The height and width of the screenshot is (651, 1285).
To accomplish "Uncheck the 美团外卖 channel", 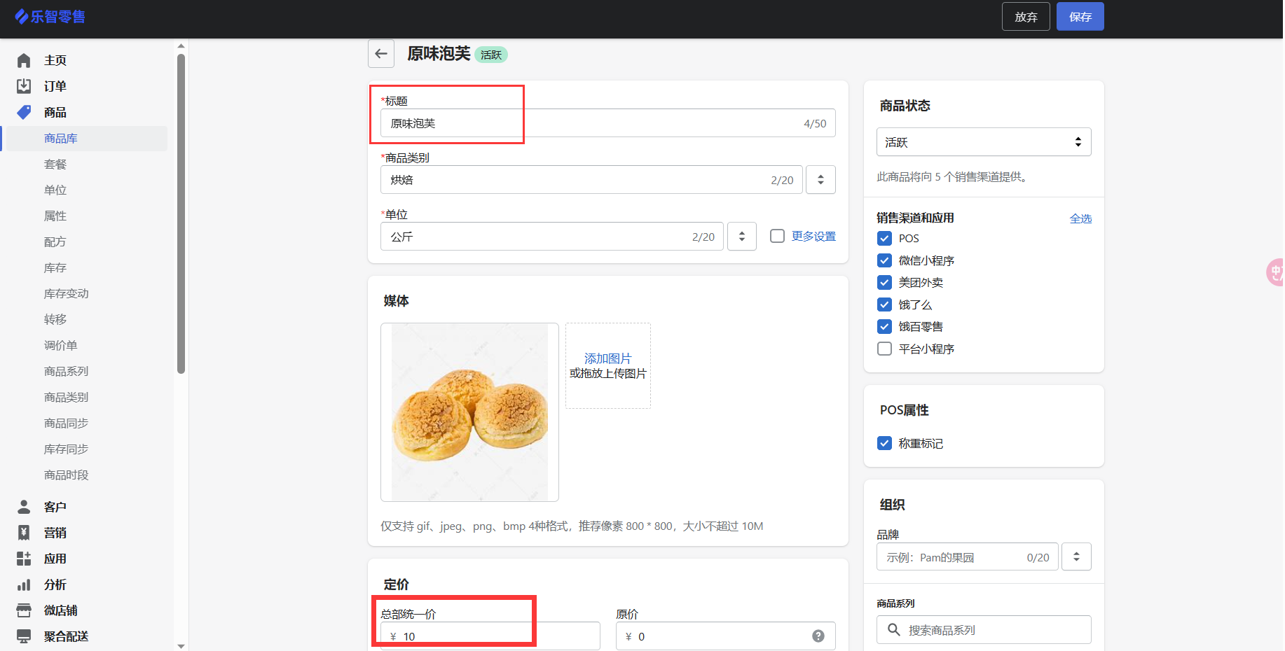I will 885,283.
